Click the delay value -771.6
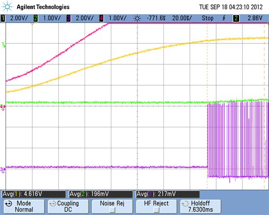269x215 pixels. tap(156, 18)
